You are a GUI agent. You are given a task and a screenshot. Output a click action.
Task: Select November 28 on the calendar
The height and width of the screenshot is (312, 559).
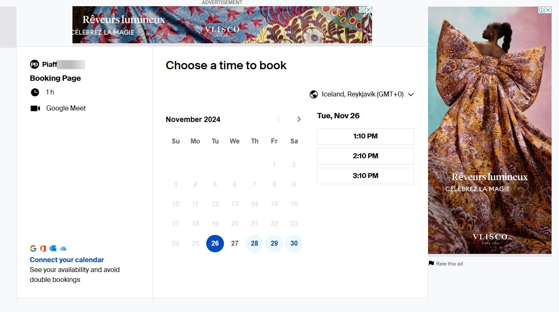click(x=254, y=243)
